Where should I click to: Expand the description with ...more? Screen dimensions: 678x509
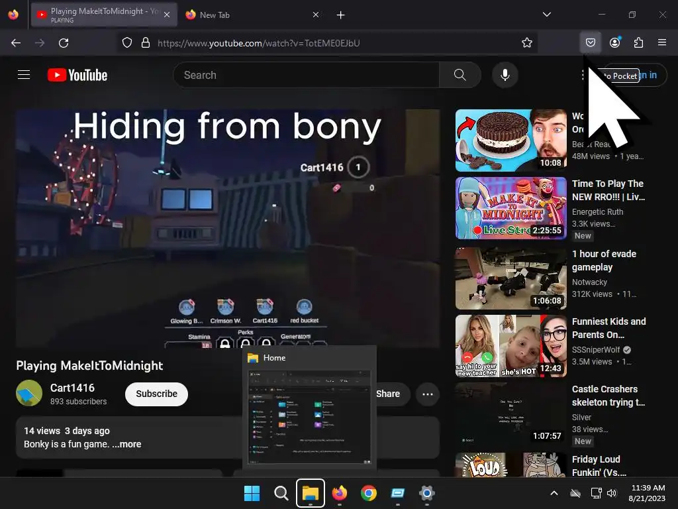point(126,444)
